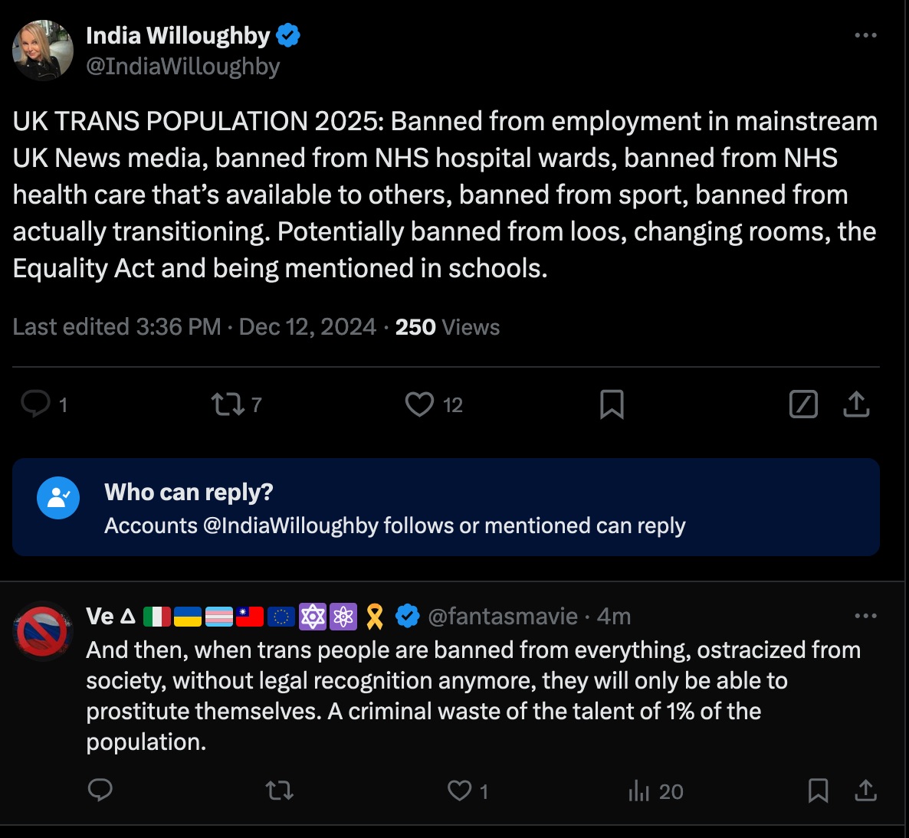Share the main post

pos(856,404)
